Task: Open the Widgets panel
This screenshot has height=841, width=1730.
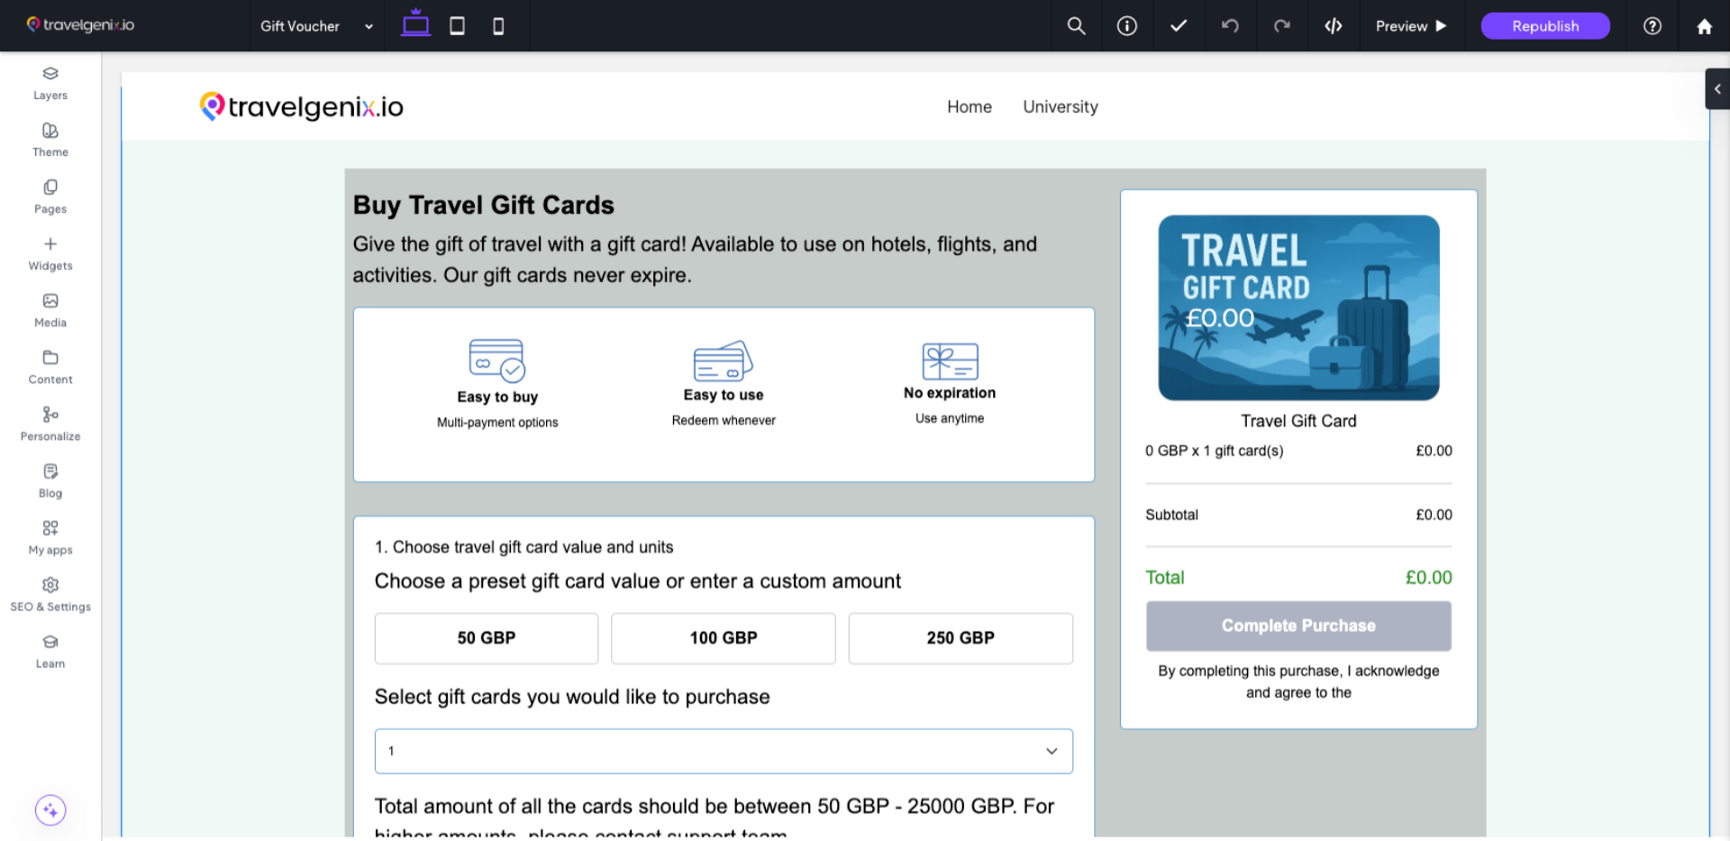Action: click(50, 253)
